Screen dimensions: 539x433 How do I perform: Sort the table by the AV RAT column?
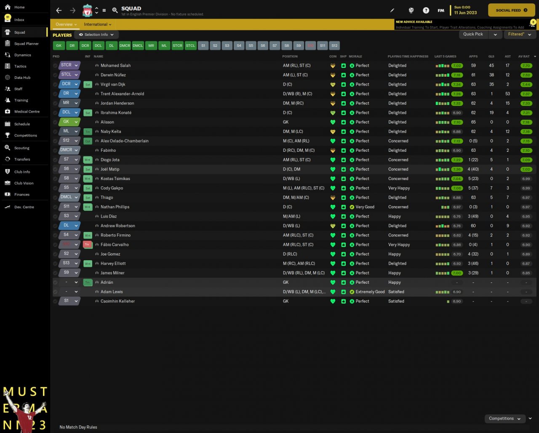coord(524,56)
